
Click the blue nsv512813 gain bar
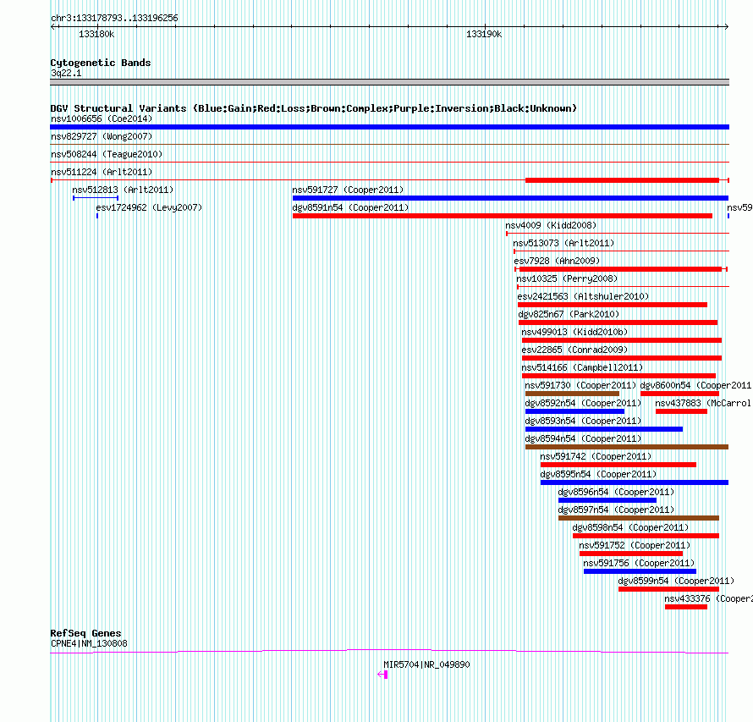click(96, 198)
